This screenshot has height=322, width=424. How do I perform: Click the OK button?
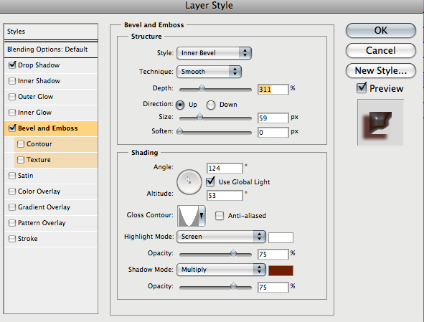point(380,30)
